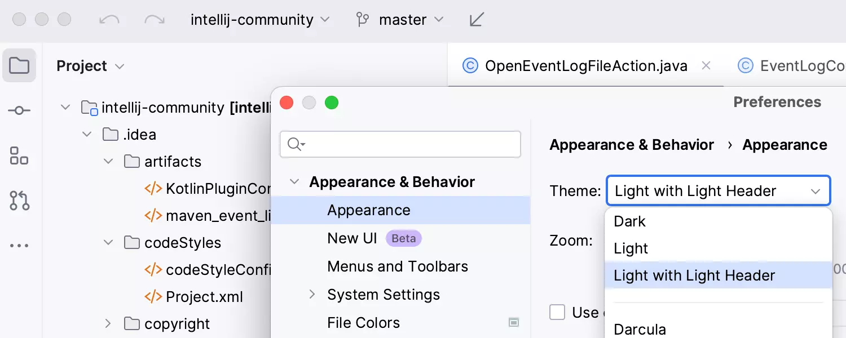Viewport: 846px width, 338px height.
Task: Open the intellij-community project dropdown
Action: coord(259,20)
